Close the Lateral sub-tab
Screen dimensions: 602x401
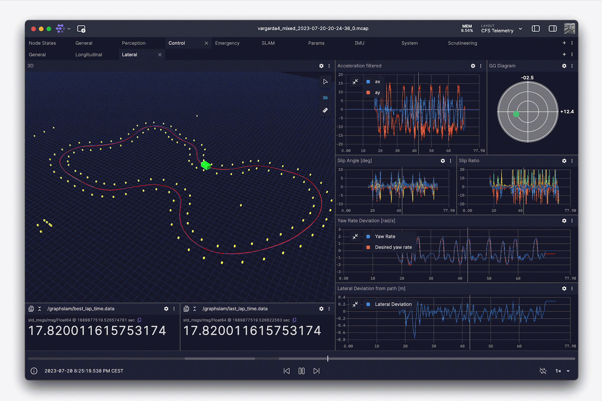click(x=160, y=55)
